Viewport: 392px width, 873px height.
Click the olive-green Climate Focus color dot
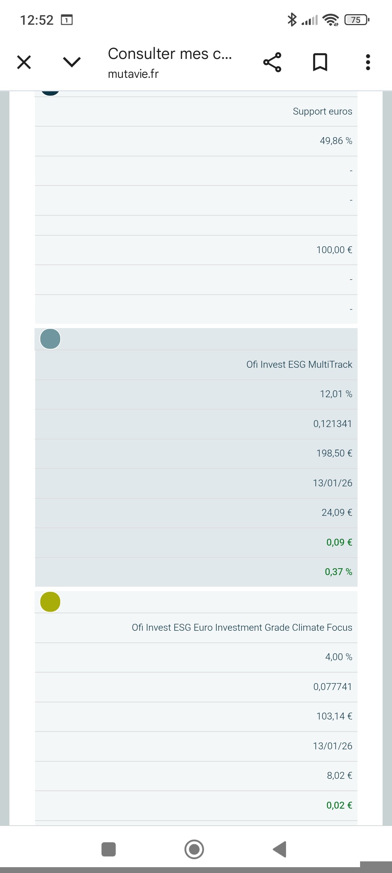[x=50, y=602]
